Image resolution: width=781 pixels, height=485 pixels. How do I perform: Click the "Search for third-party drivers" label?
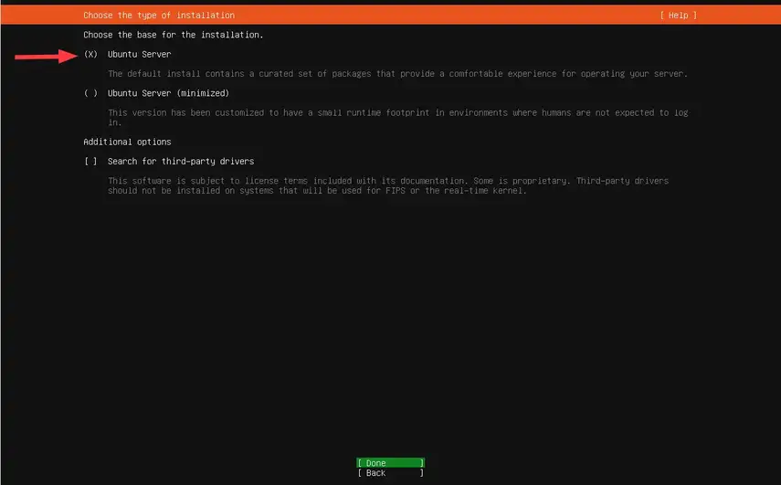(181, 162)
